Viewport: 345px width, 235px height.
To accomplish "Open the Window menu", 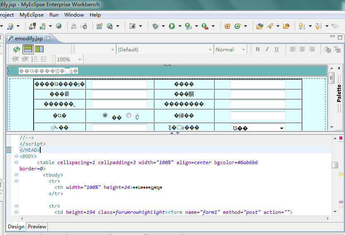I will (74, 15).
